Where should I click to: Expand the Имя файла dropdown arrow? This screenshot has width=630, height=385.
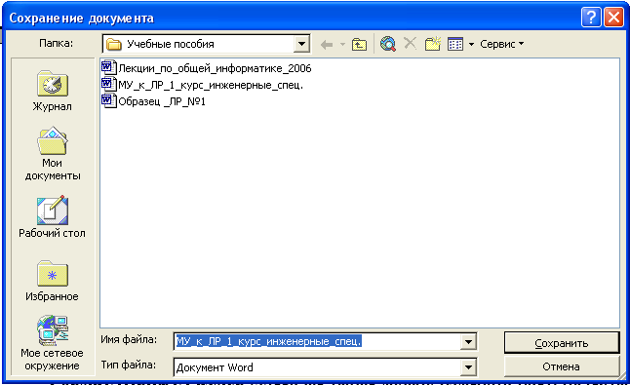[x=468, y=342]
